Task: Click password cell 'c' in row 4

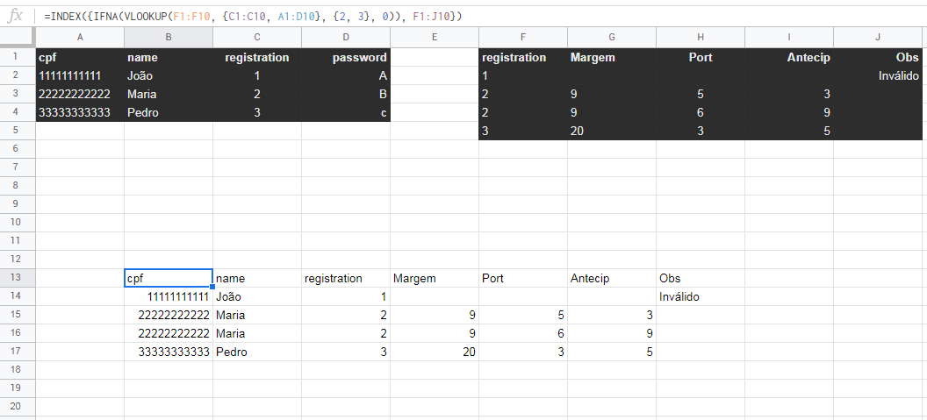Action: 346,112
